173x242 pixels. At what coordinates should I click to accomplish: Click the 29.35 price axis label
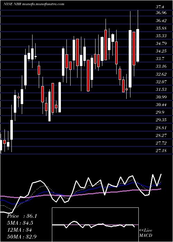(x=161, y=120)
